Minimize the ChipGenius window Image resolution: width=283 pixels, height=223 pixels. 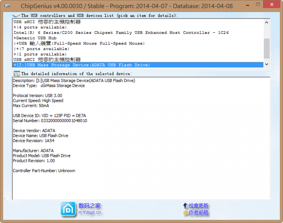[x=248, y=5]
